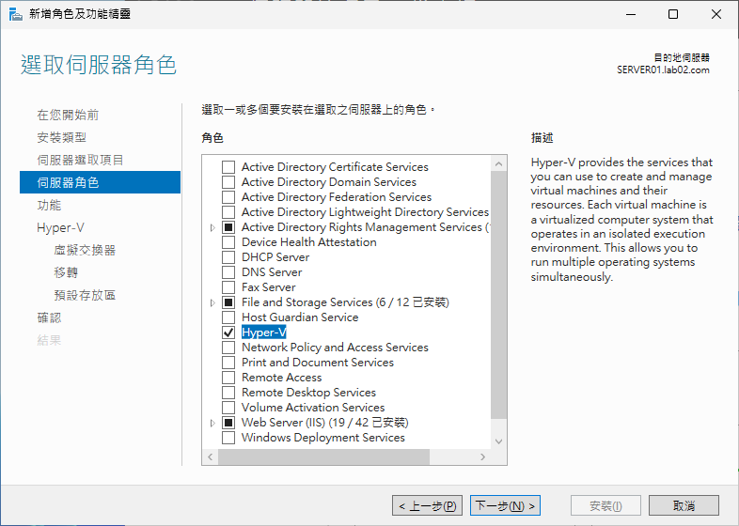Click 上一步(P) previous button
The height and width of the screenshot is (526, 739).
point(427,505)
